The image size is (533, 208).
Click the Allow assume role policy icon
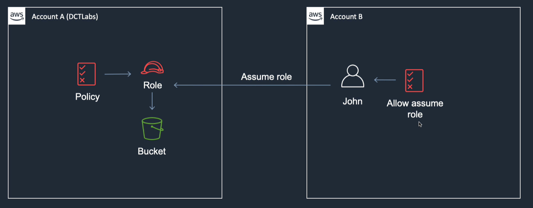[x=414, y=80]
